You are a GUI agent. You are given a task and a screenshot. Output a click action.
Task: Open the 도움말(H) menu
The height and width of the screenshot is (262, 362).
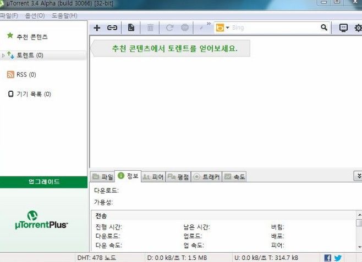pos(64,16)
